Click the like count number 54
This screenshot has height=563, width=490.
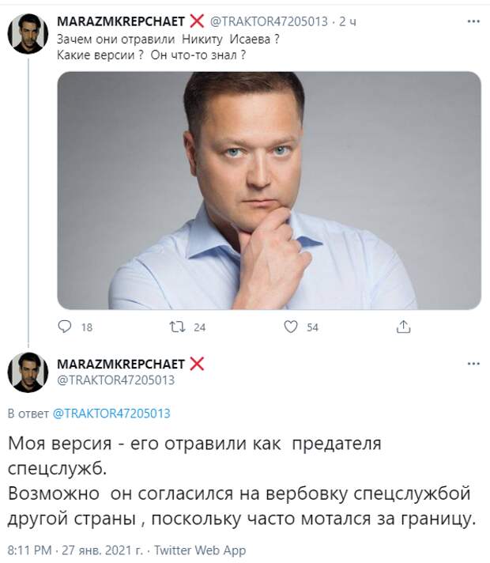(x=312, y=327)
